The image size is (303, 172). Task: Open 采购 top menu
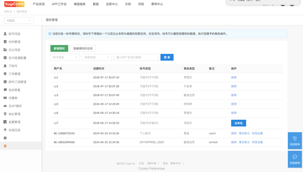[141, 4]
